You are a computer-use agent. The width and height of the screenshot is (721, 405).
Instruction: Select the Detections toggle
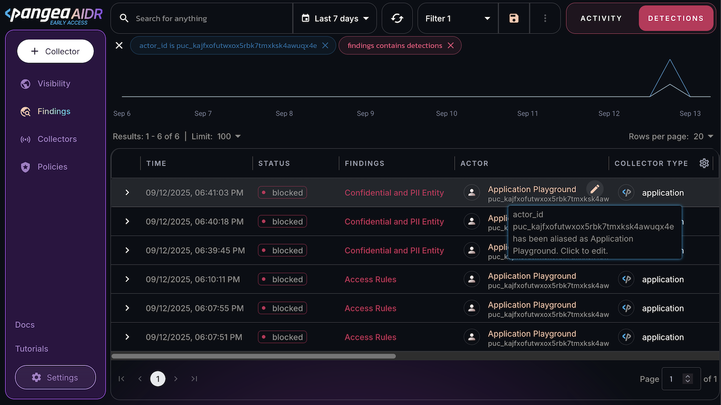point(675,19)
